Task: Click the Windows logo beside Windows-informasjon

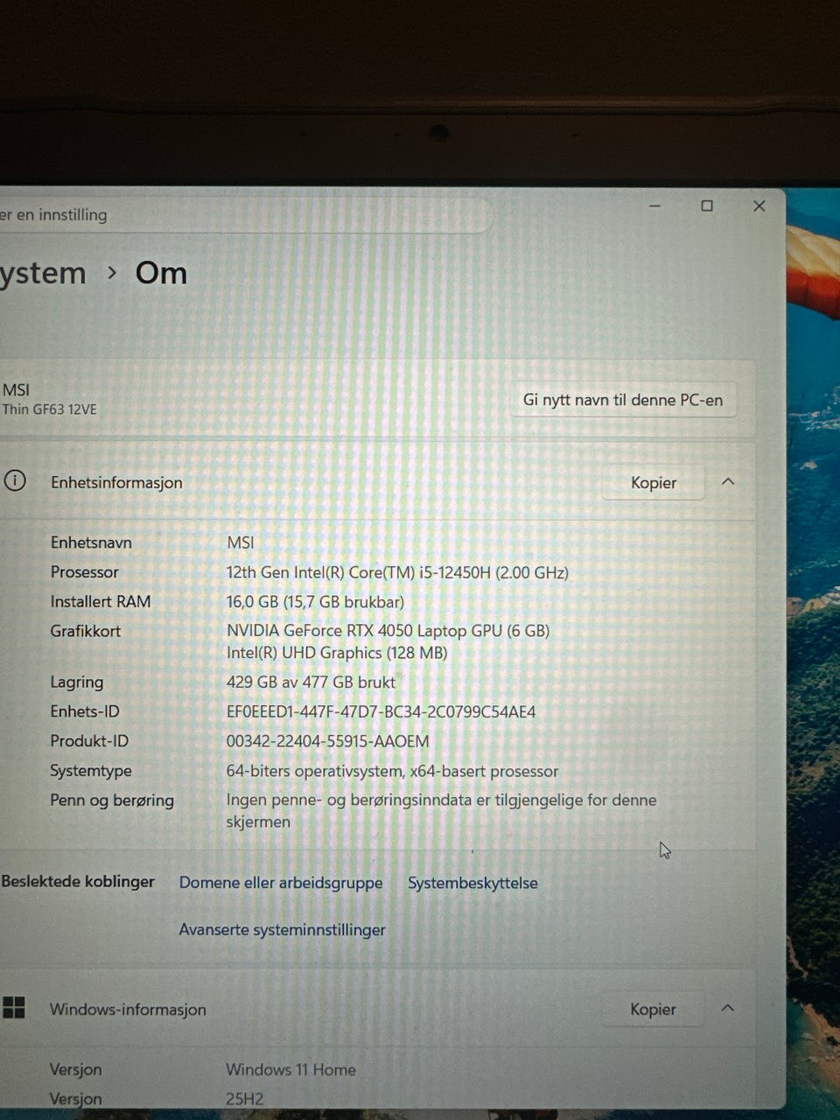Action: 13,1008
